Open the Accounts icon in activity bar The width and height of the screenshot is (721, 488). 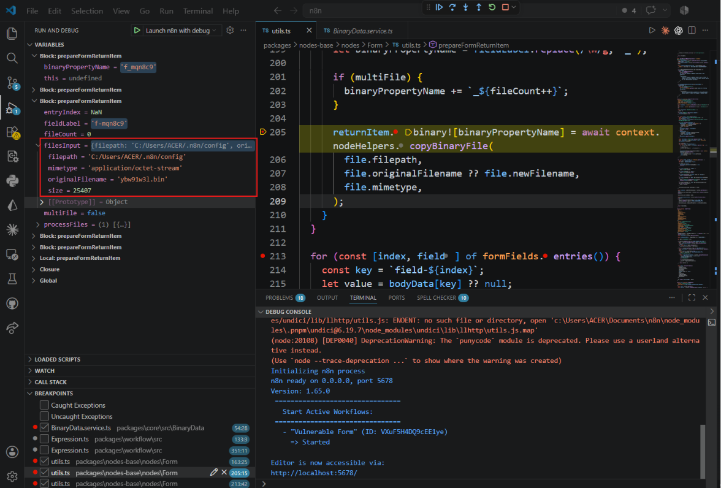coord(12,452)
